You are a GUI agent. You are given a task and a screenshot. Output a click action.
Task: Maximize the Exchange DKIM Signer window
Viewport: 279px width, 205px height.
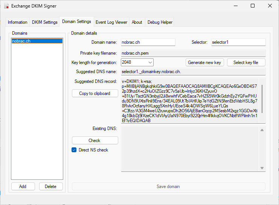(253, 6)
